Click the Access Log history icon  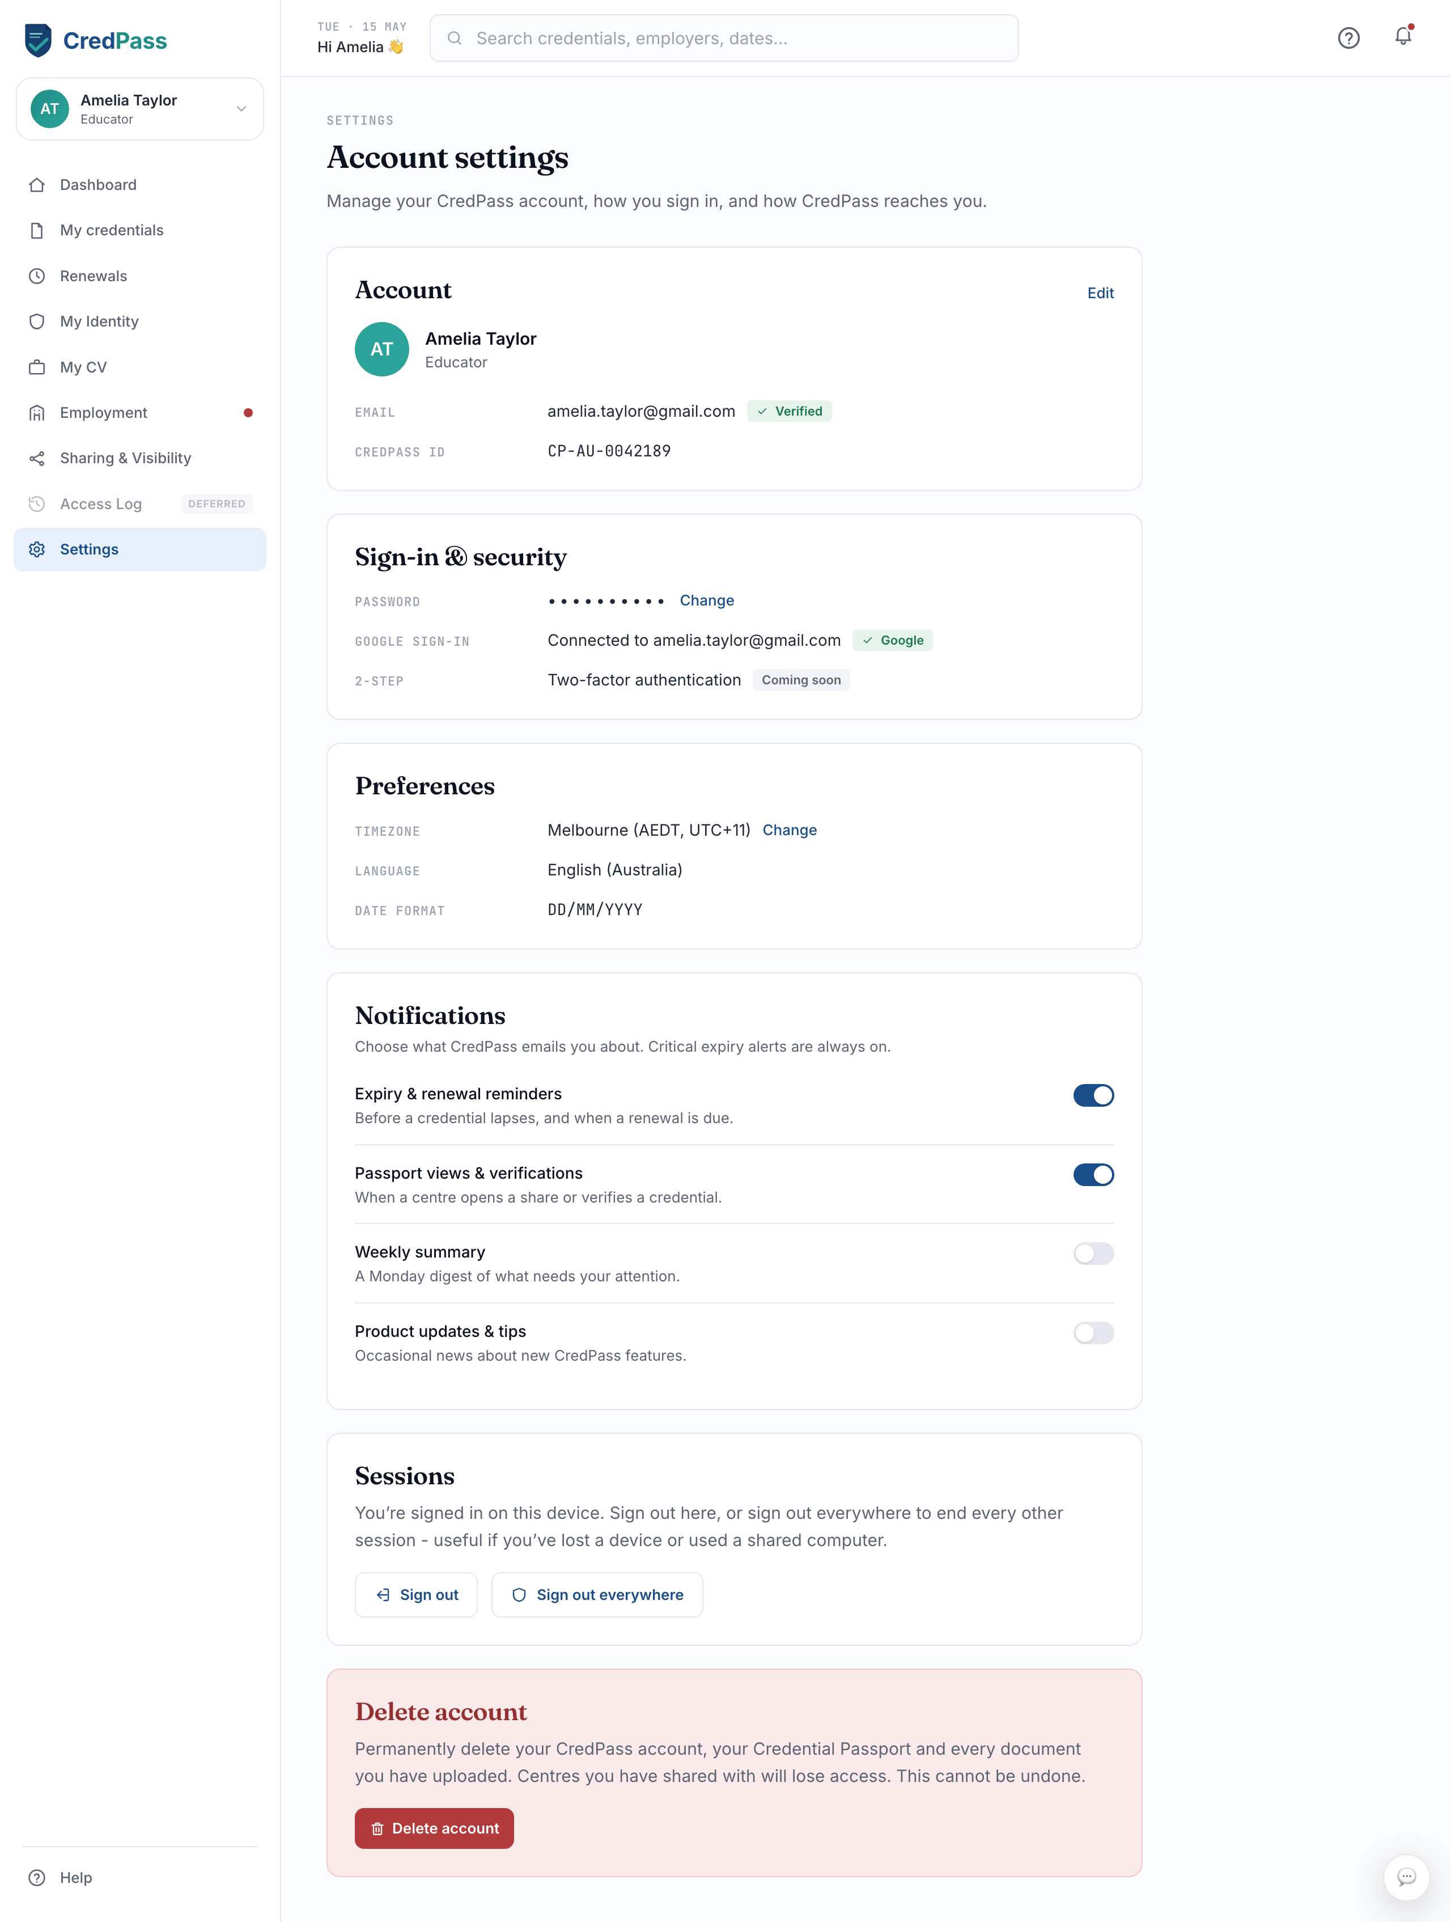point(36,504)
